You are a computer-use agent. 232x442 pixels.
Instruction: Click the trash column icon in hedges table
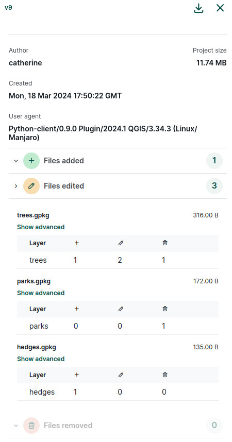tap(165, 375)
